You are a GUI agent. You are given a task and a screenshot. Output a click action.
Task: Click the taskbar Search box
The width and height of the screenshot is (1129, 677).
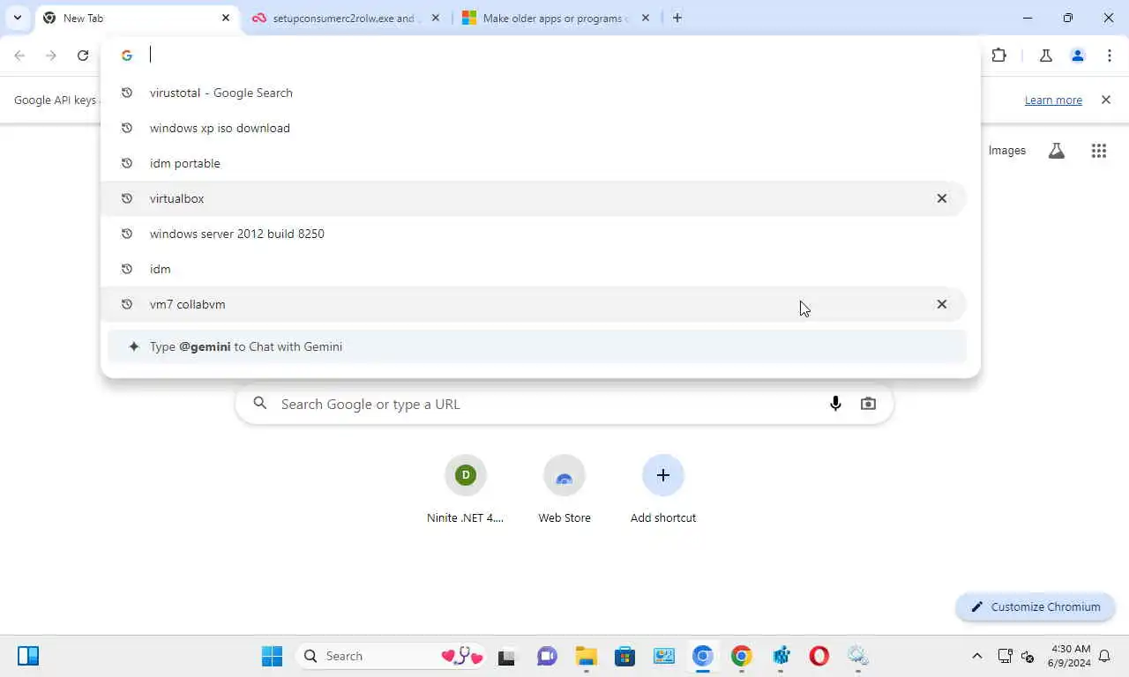(x=392, y=656)
